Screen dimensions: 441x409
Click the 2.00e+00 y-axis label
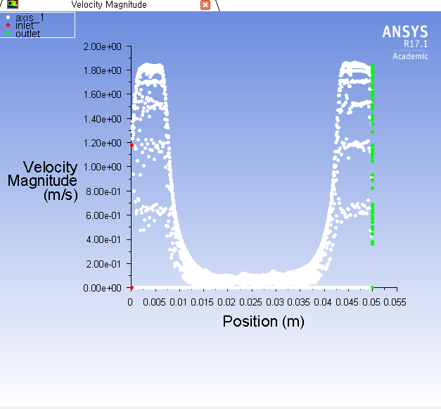click(x=103, y=46)
